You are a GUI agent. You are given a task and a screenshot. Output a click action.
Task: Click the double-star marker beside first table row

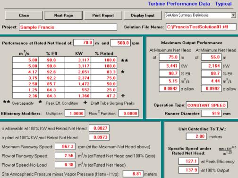[x=125, y=60]
